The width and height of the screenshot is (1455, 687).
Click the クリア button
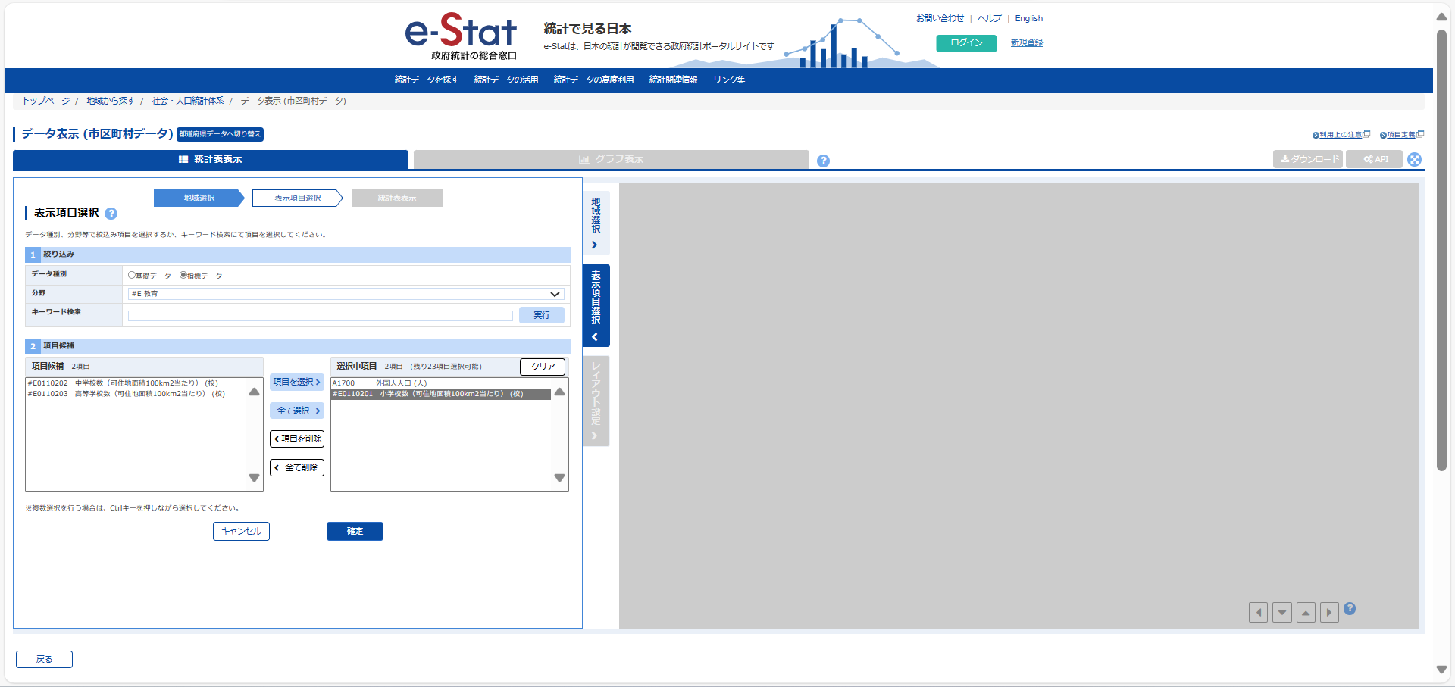tap(543, 367)
